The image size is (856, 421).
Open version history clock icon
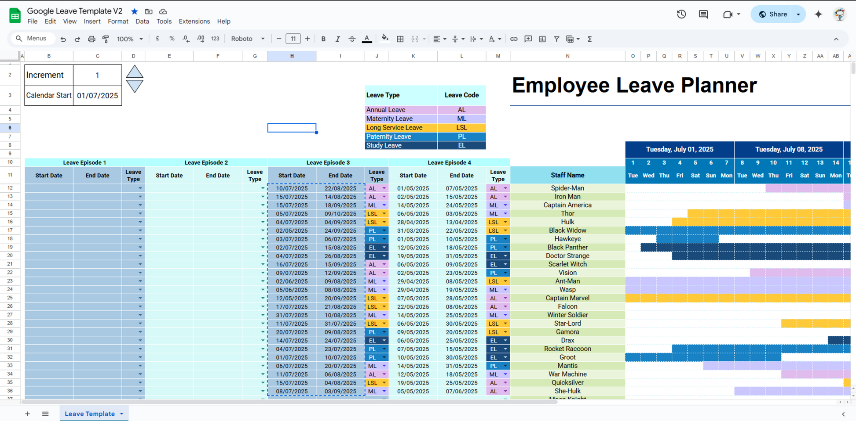pyautogui.click(x=681, y=14)
